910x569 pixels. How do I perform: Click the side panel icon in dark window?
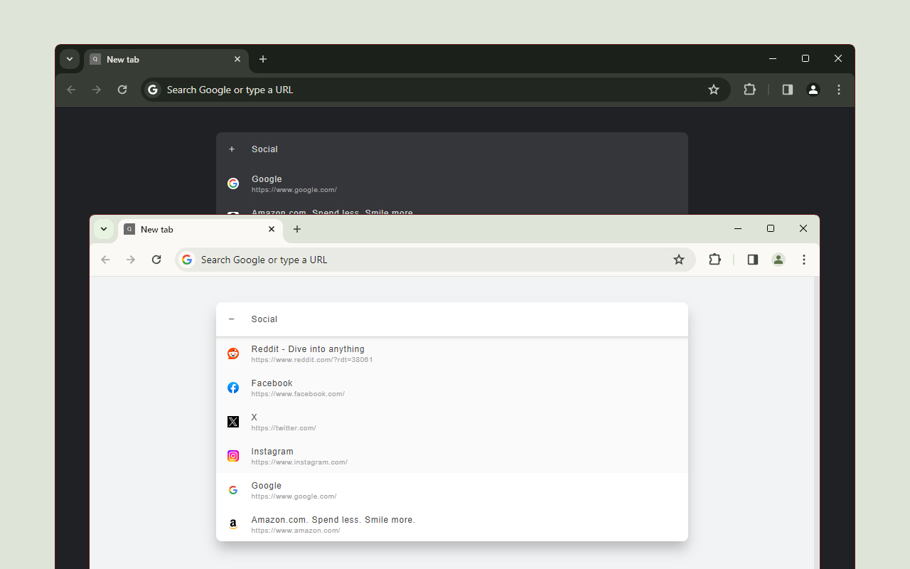point(787,90)
